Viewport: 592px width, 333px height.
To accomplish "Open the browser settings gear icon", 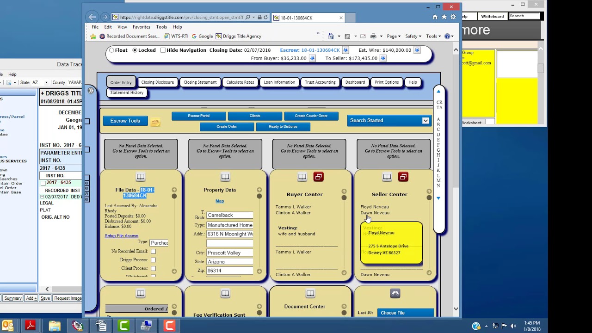I will 453,17.
